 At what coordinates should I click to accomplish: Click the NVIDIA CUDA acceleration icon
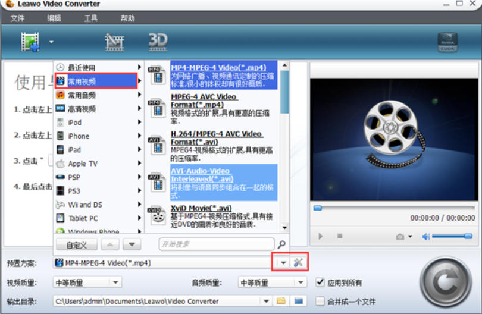447,42
